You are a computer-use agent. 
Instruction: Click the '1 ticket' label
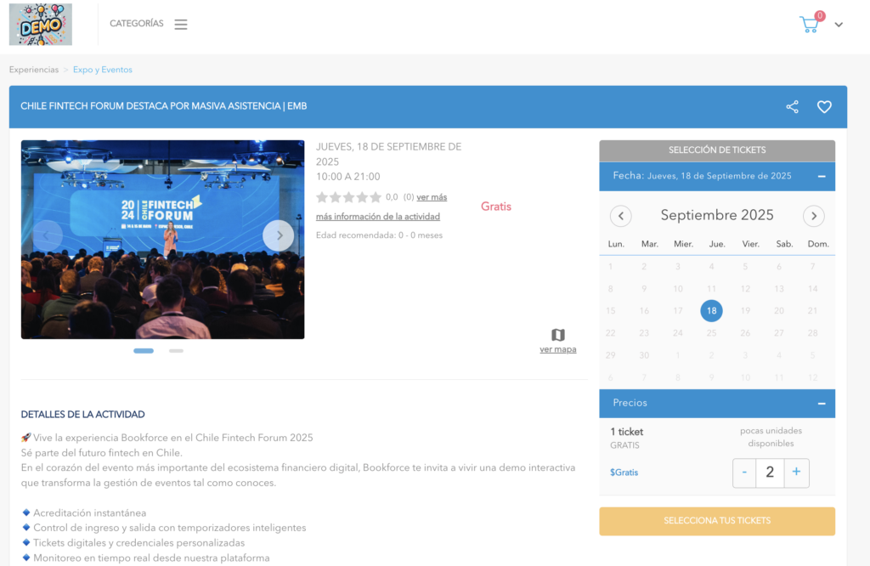(x=627, y=432)
